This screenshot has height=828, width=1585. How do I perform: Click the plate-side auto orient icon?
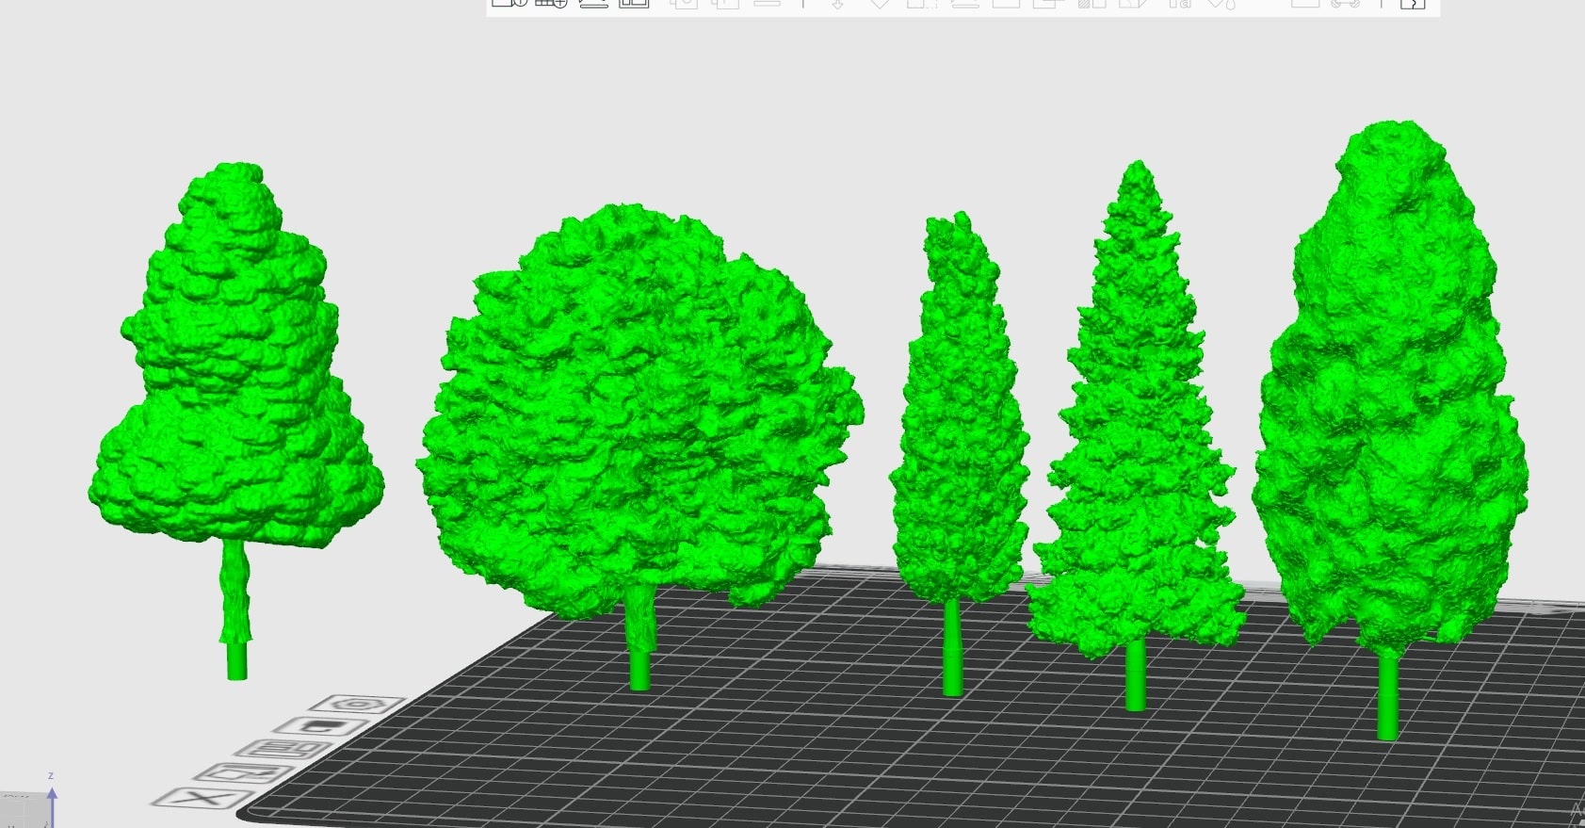point(243,773)
